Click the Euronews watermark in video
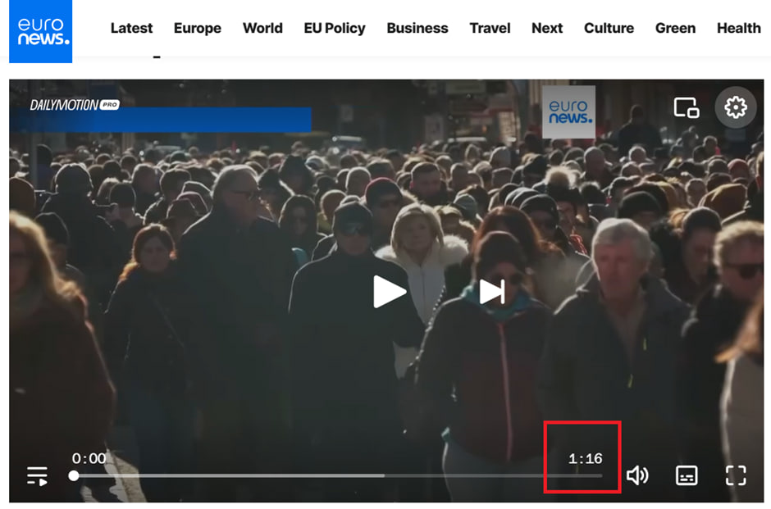Image resolution: width=771 pixels, height=509 pixels. point(568,111)
